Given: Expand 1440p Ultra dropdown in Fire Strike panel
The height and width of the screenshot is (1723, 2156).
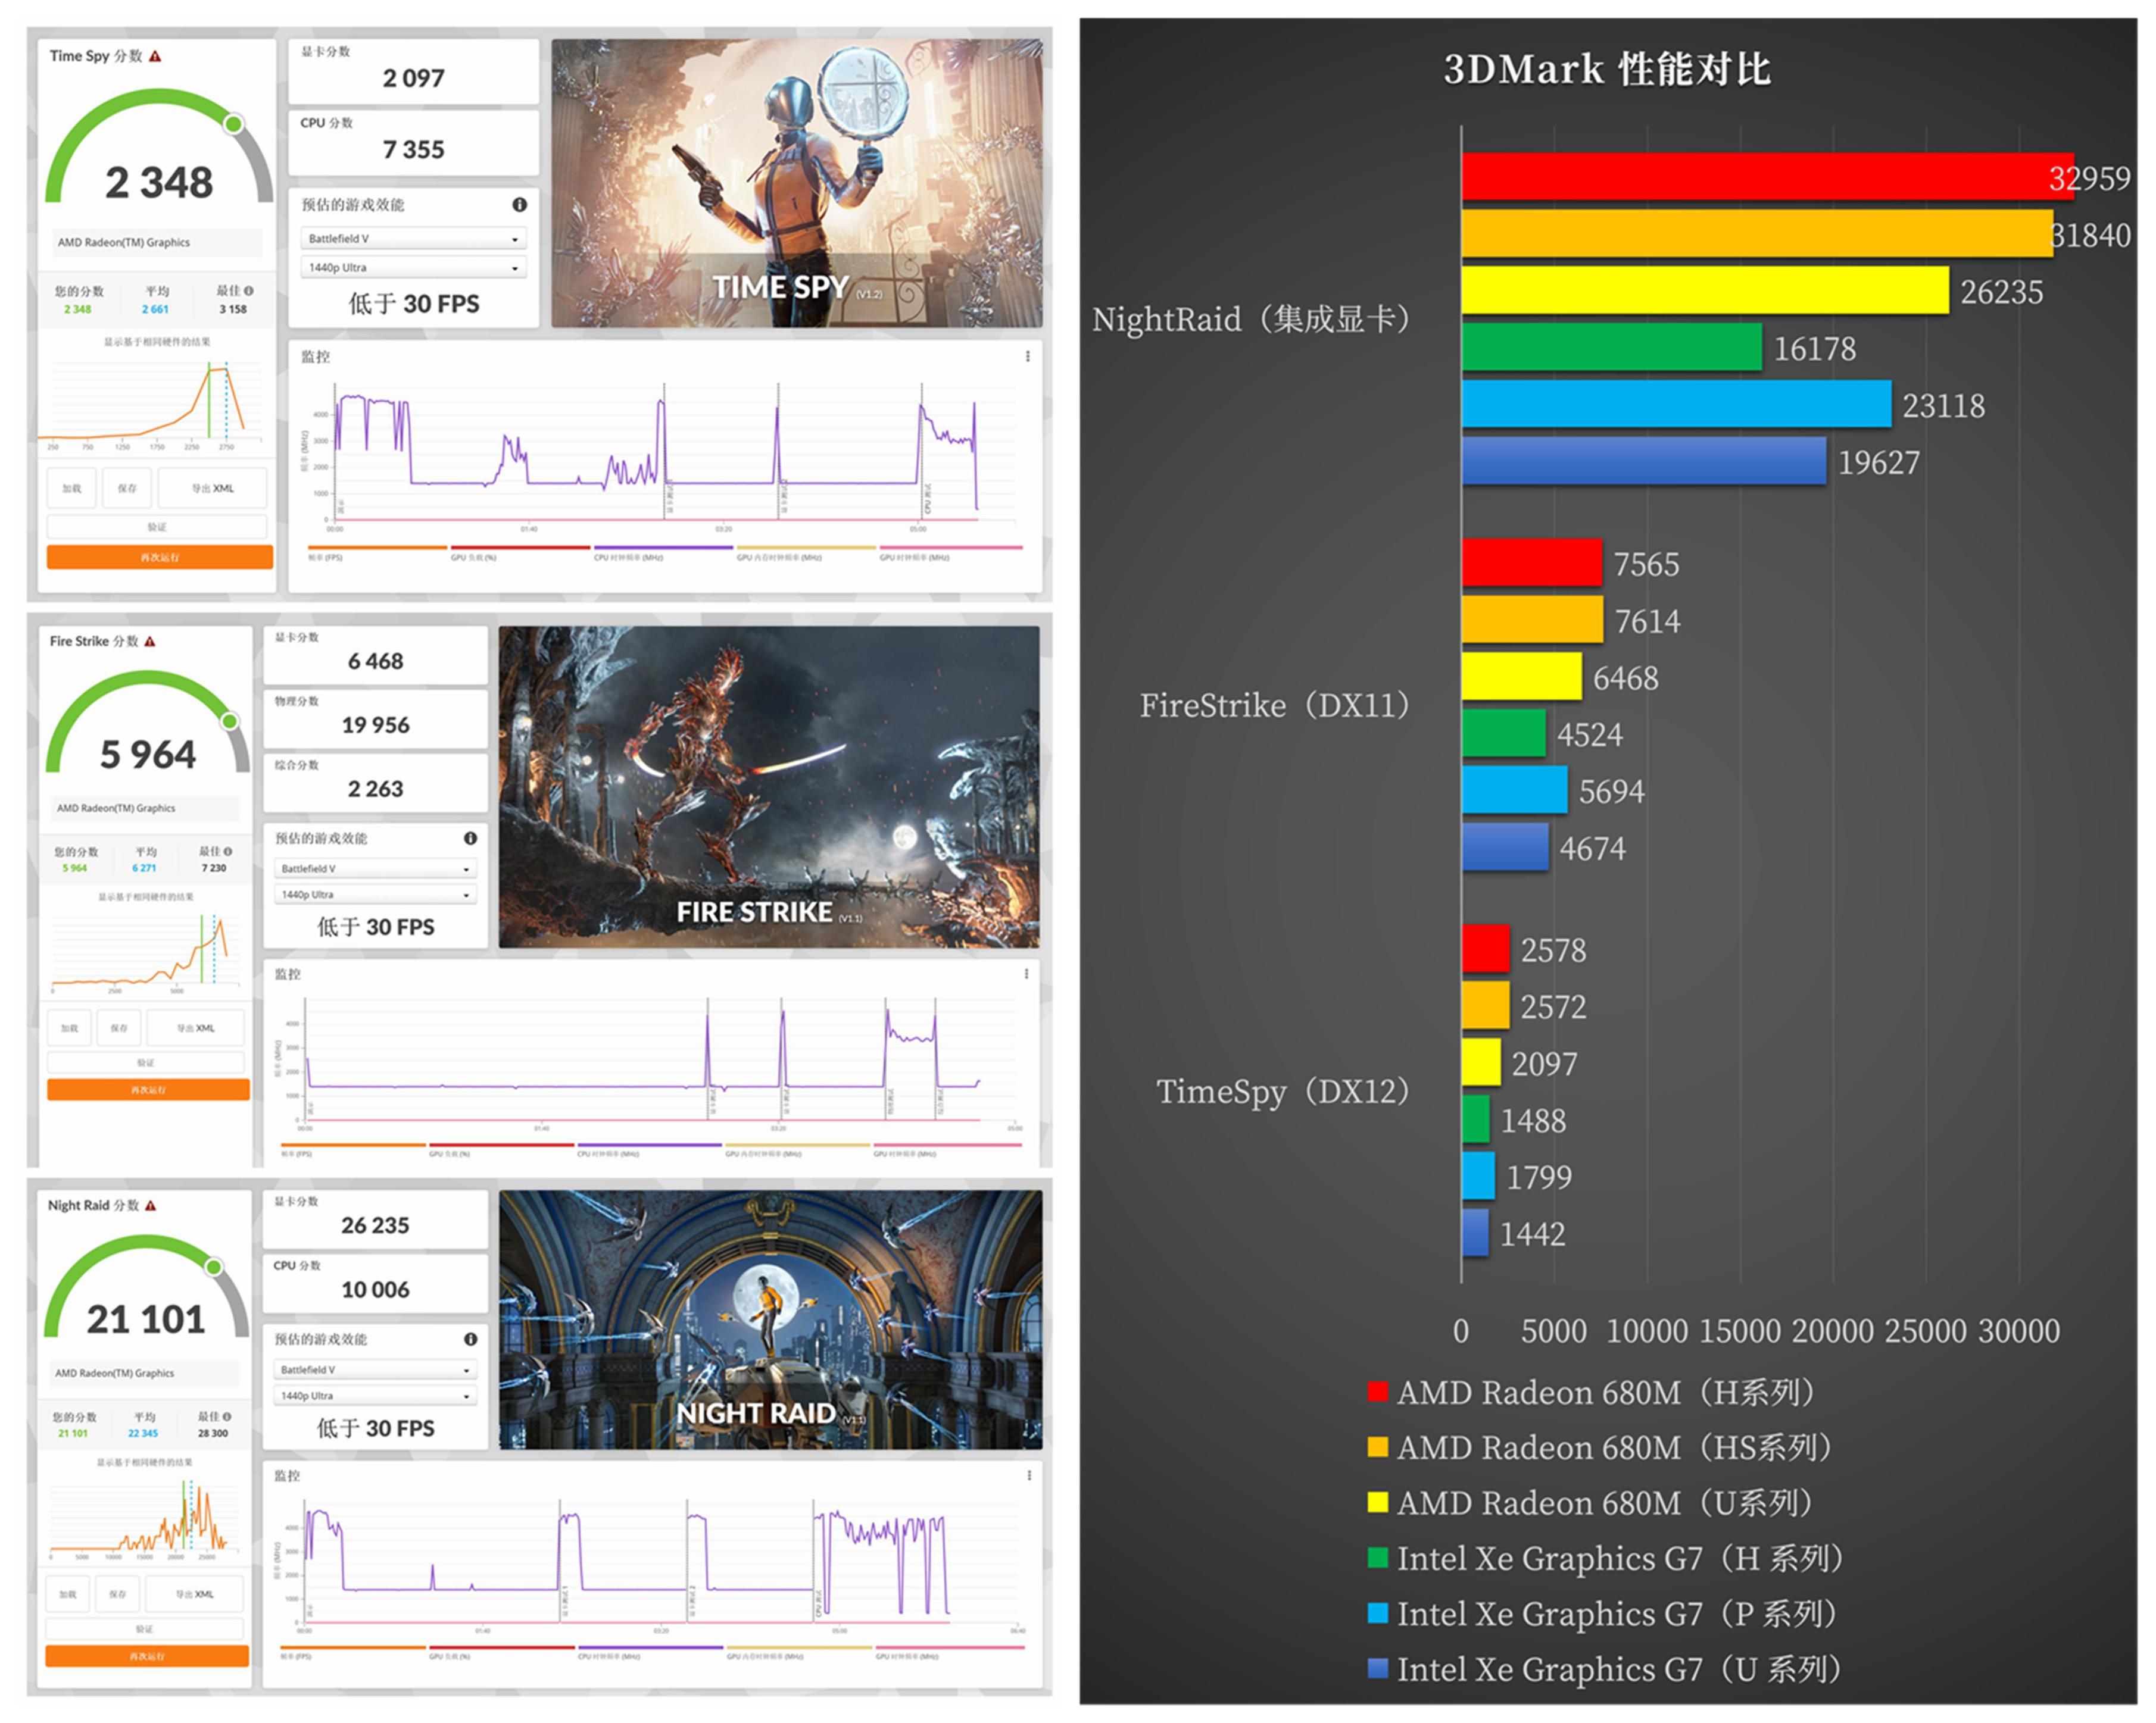Looking at the screenshot, I should [375, 896].
